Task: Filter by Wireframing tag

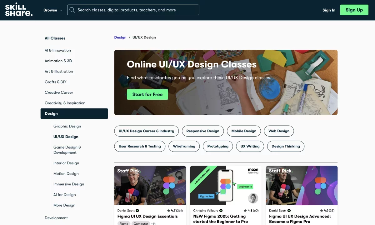Action: coord(184,146)
